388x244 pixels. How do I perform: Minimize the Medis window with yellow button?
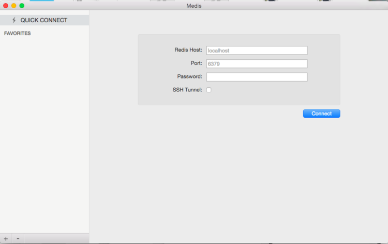[x=14, y=6]
